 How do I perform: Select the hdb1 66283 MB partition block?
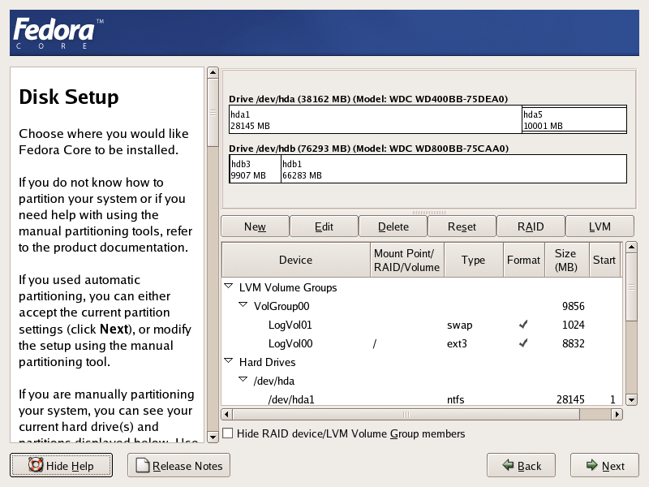pos(453,169)
